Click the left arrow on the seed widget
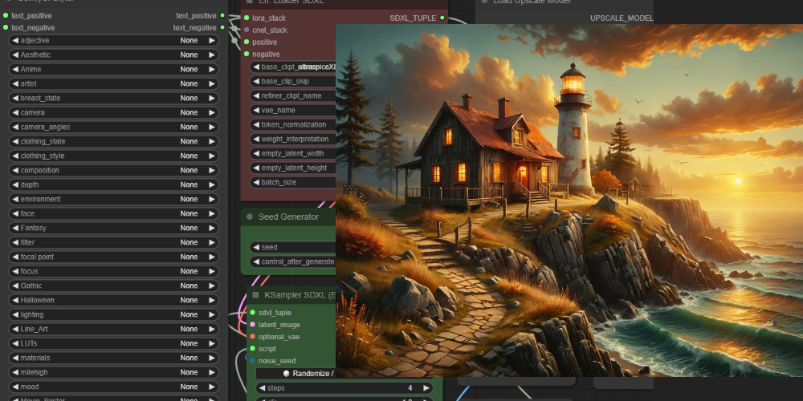 [255, 247]
